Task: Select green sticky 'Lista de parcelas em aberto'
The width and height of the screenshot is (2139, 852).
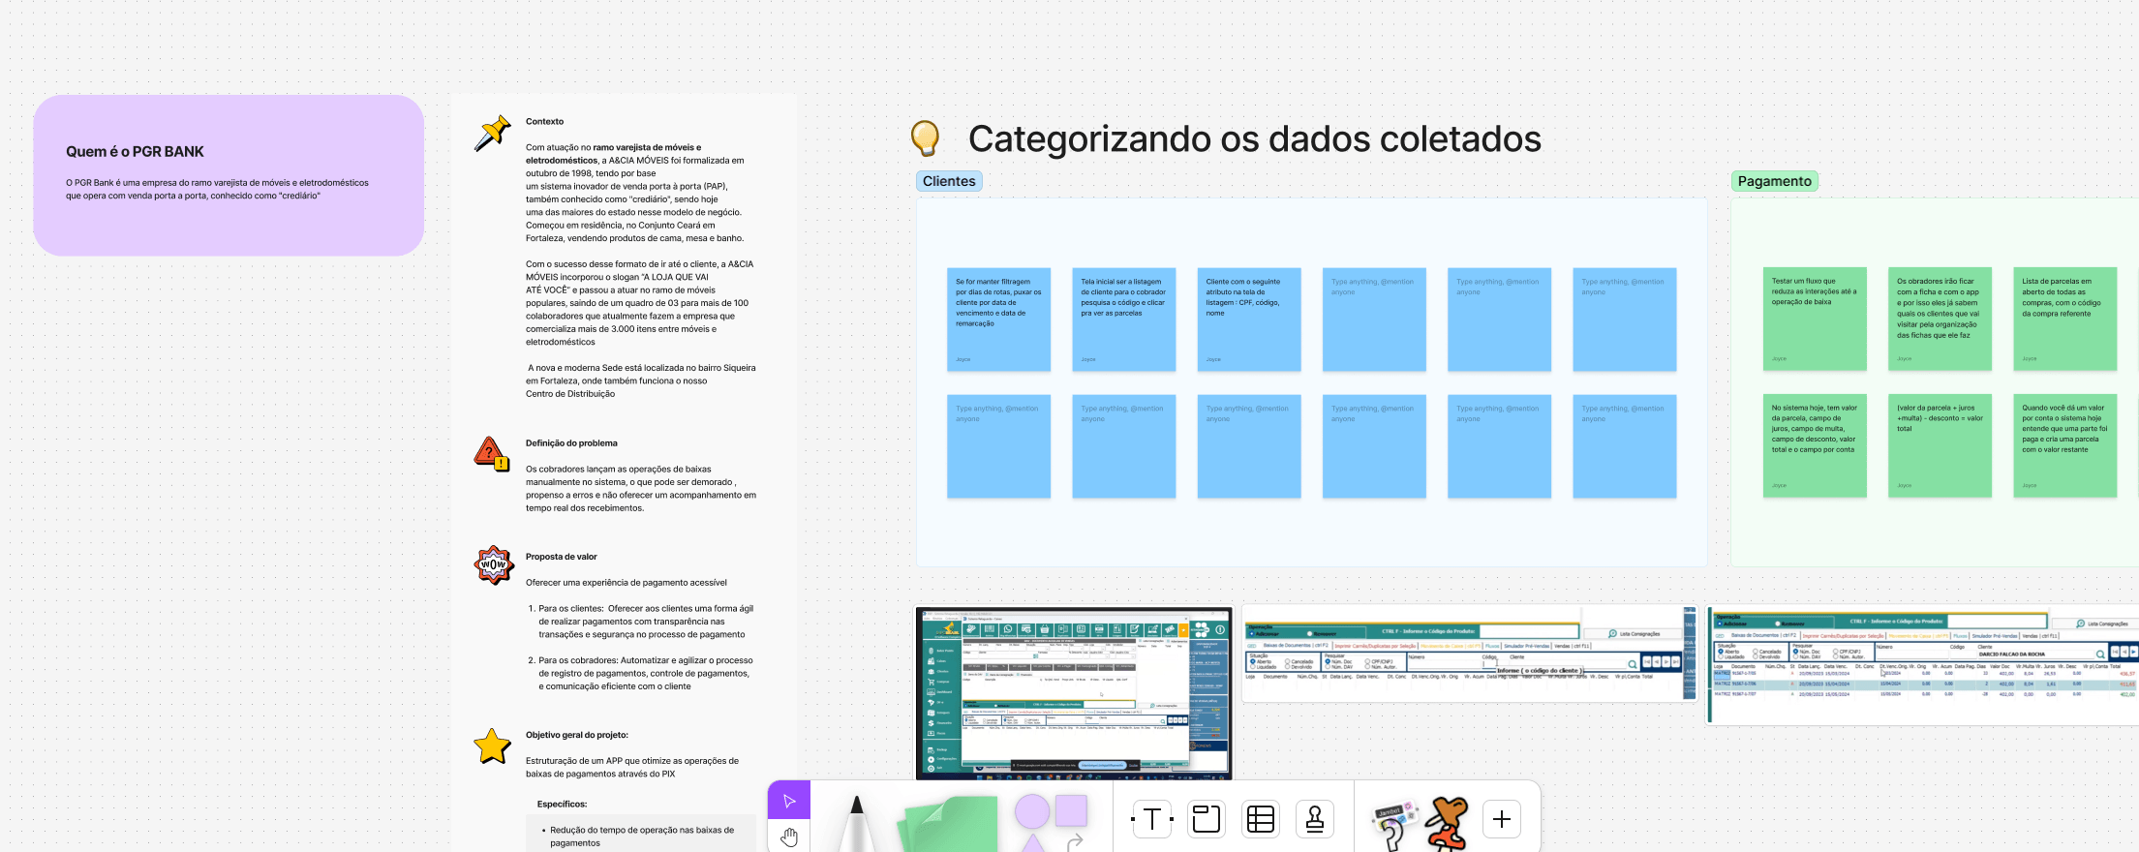Action: coord(2064,319)
